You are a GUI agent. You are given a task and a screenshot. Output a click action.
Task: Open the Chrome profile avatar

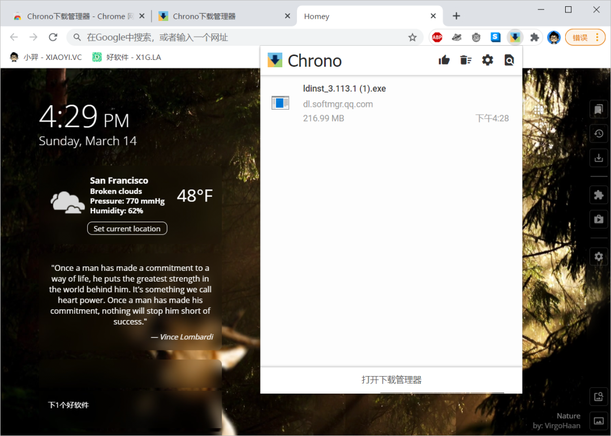click(x=554, y=37)
